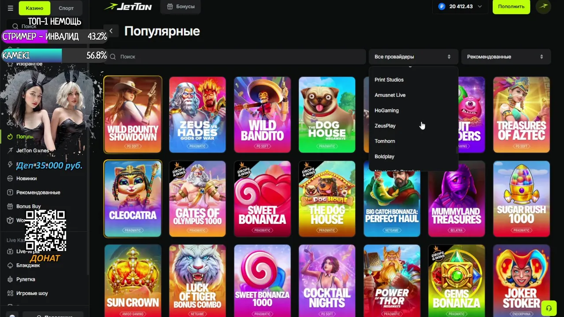Open Luck of Tiger Bonus Combo
564x317 pixels.
[197, 280]
